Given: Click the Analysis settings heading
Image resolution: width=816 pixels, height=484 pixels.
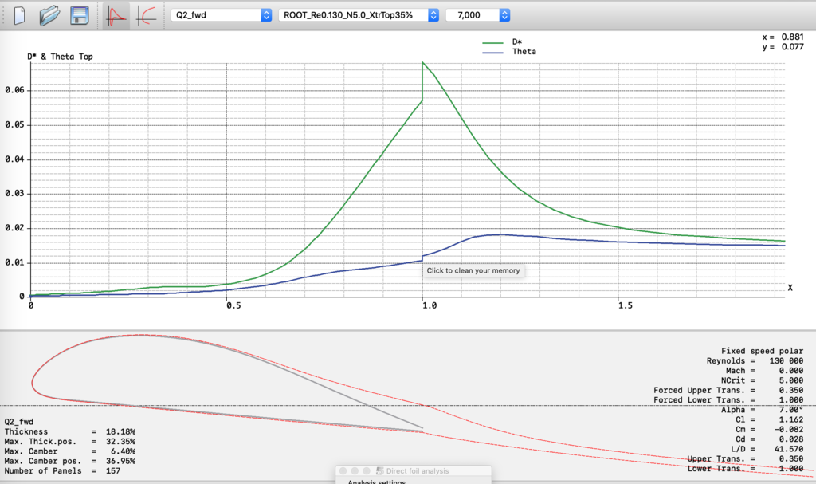Looking at the screenshot, I should tap(376, 482).
